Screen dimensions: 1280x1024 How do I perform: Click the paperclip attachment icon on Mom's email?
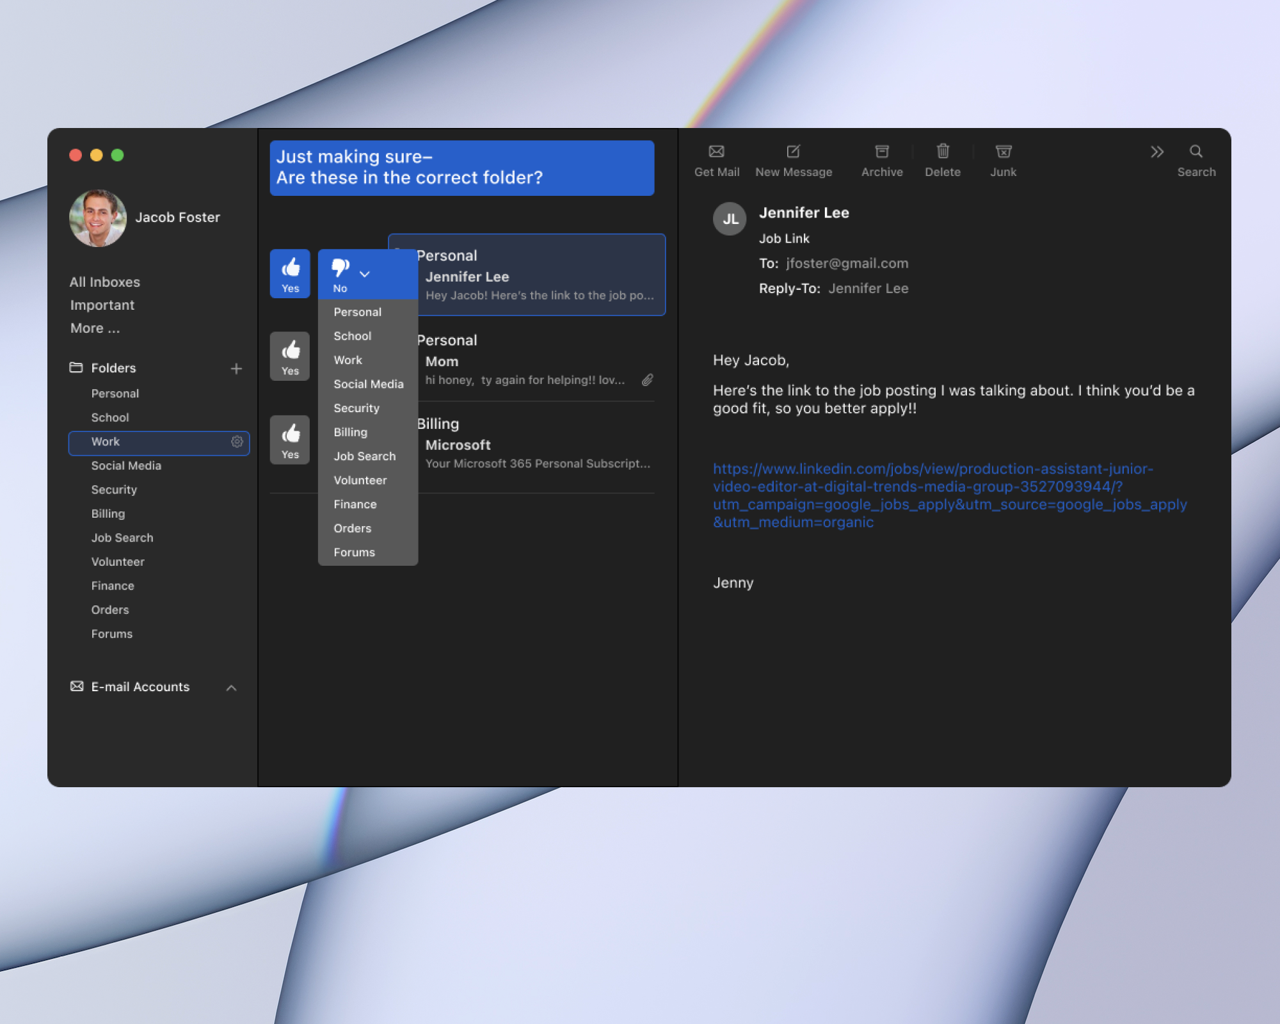coord(648,380)
